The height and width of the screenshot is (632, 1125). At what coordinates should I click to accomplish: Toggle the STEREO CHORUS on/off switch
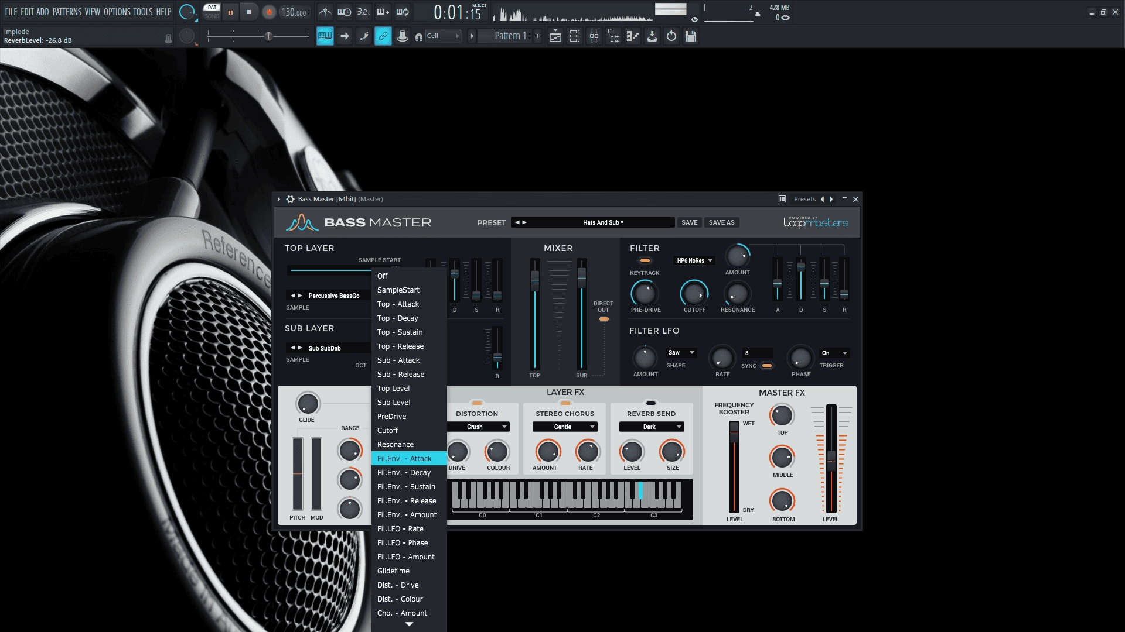pyautogui.click(x=565, y=403)
